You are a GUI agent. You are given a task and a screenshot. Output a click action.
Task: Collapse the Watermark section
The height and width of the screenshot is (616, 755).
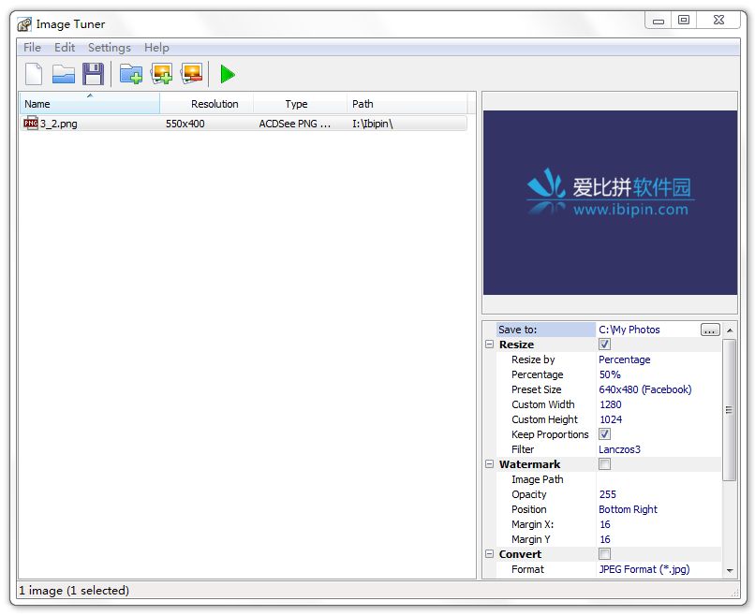pyautogui.click(x=489, y=464)
